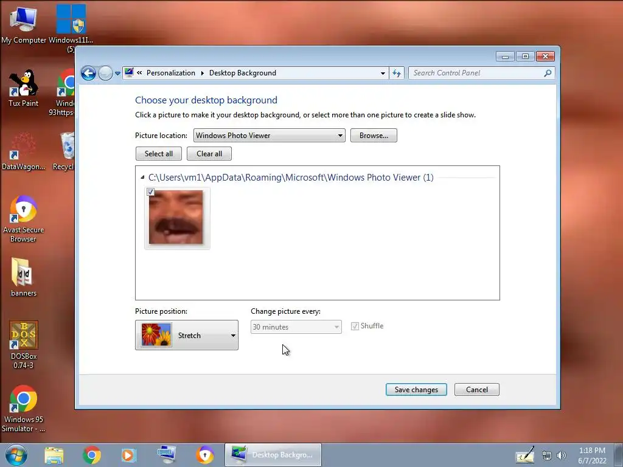This screenshot has height=467, width=623.
Task: Collapse the Windows Photo Viewer folder group
Action: click(142, 178)
